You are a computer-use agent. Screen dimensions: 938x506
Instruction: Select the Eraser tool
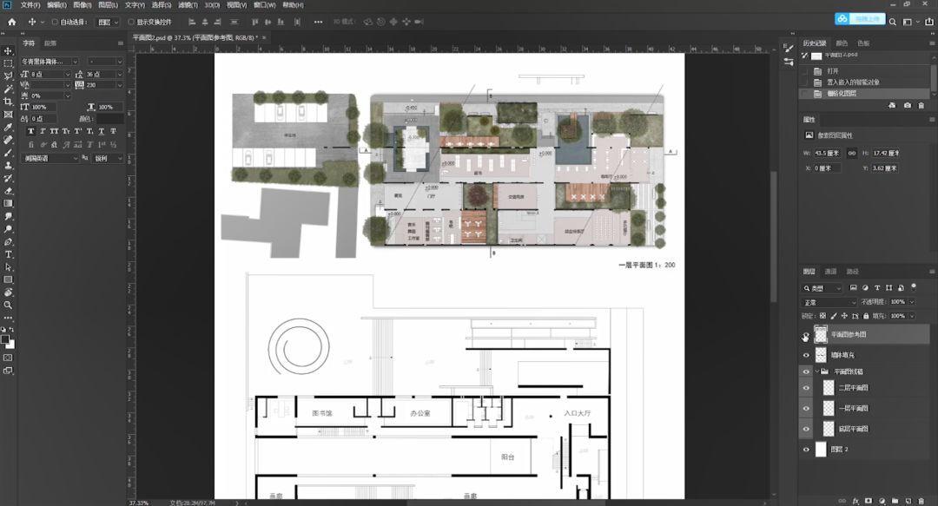pyautogui.click(x=9, y=191)
